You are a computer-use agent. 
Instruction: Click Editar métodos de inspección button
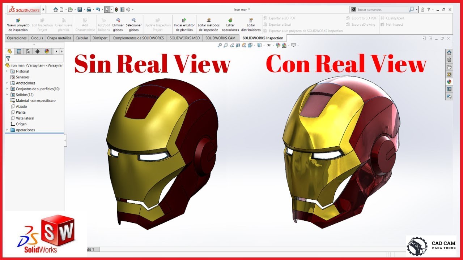[209, 25]
